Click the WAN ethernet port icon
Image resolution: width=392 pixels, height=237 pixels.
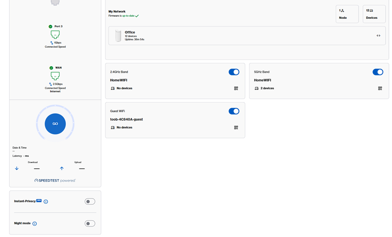(x=55, y=76)
